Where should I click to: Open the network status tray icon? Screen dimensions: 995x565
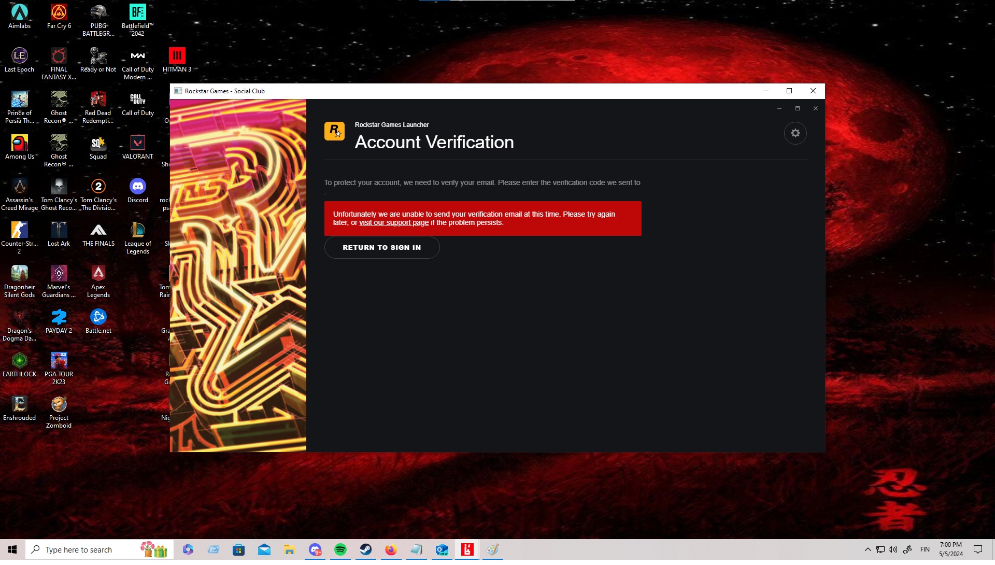[x=880, y=549]
